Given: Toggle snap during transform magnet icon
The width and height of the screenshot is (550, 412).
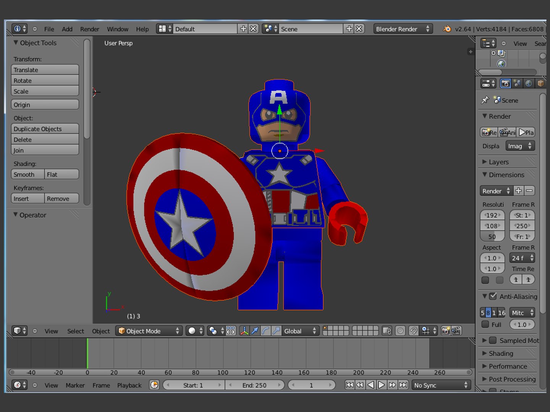Looking at the screenshot, I should click(x=414, y=331).
